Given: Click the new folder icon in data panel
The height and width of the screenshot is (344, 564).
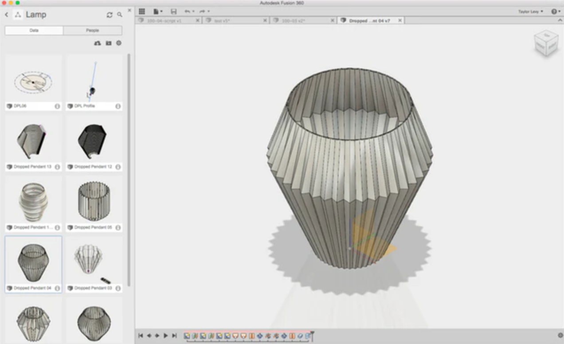Looking at the screenshot, I should pos(109,43).
